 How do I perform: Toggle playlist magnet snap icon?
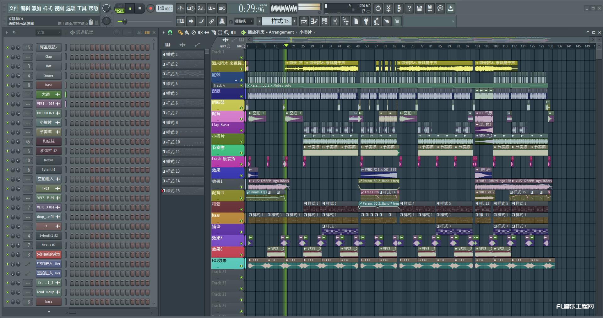tap(170, 32)
